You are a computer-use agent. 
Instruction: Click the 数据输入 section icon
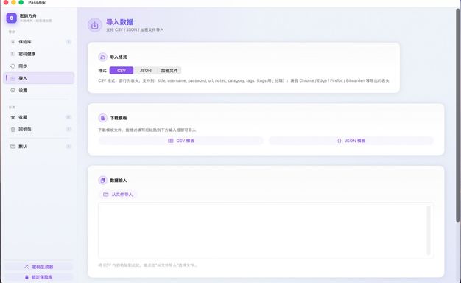click(102, 180)
